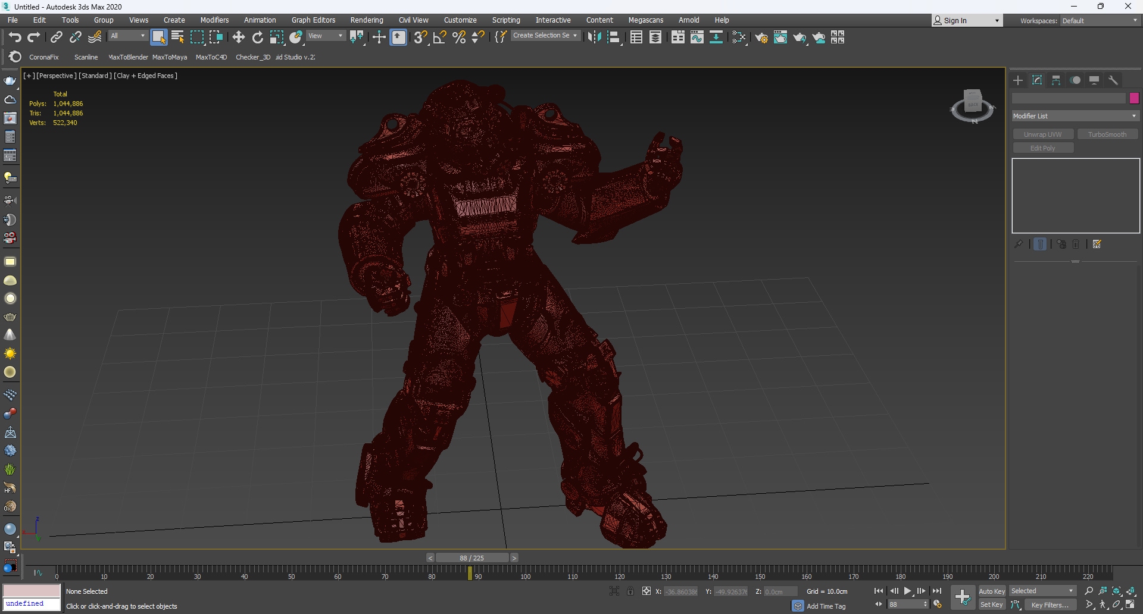Click the CoronaFix toolbar button
This screenshot has width=1143, height=614.
[x=44, y=57]
